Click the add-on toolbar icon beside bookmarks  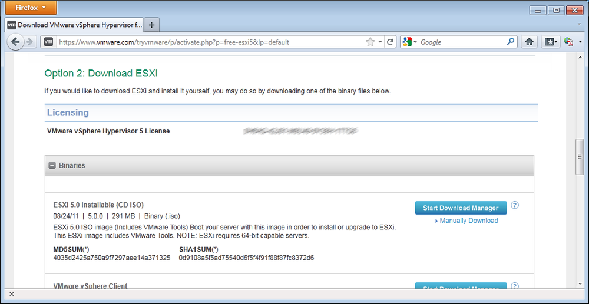568,42
